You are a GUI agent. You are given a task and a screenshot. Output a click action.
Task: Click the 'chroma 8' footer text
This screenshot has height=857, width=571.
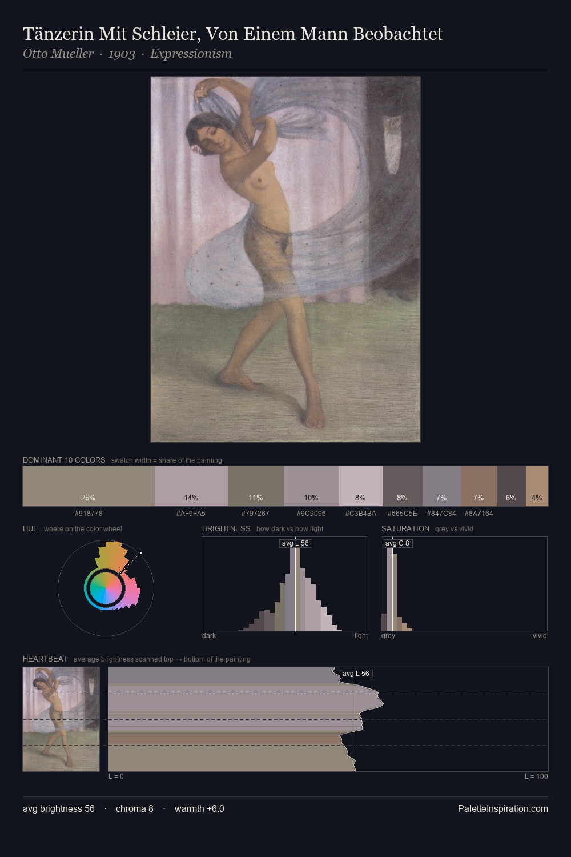135,808
